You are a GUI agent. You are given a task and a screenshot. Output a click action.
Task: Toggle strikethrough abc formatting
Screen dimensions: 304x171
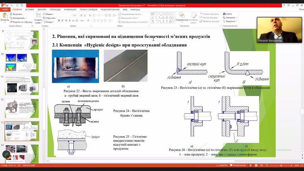73,21
